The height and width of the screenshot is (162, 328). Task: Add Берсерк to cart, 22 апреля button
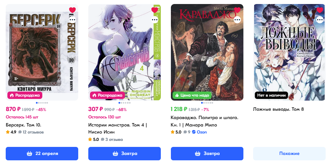point(42,154)
